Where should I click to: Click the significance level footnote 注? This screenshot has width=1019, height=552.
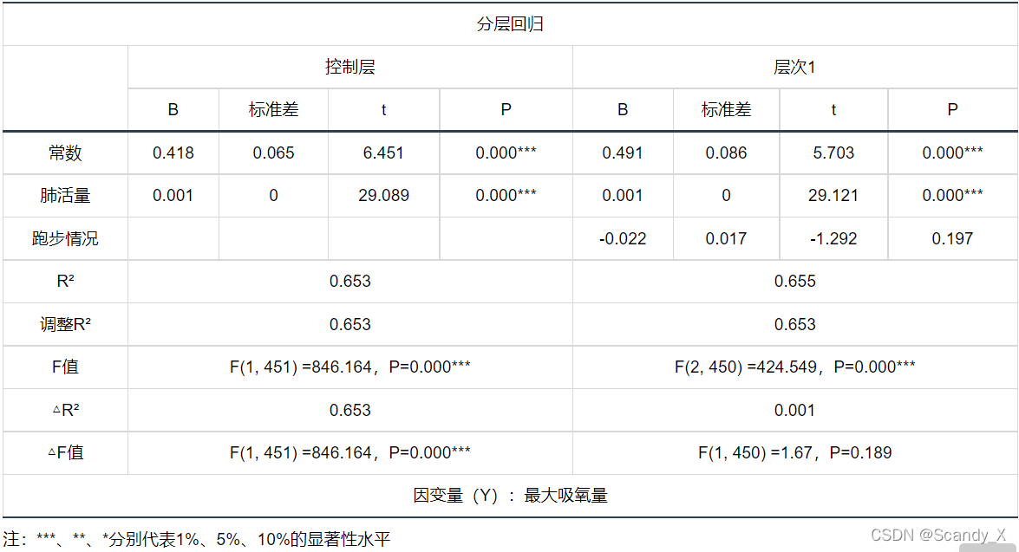click(196, 539)
